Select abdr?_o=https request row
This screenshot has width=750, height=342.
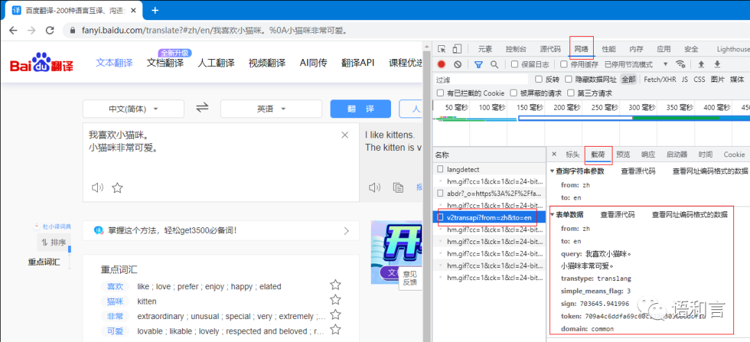pyautogui.click(x=489, y=193)
